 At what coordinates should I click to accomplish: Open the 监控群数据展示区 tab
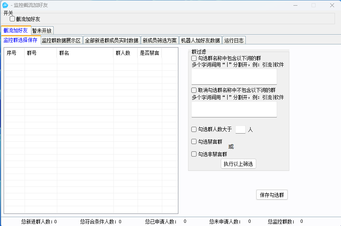tap(61, 40)
